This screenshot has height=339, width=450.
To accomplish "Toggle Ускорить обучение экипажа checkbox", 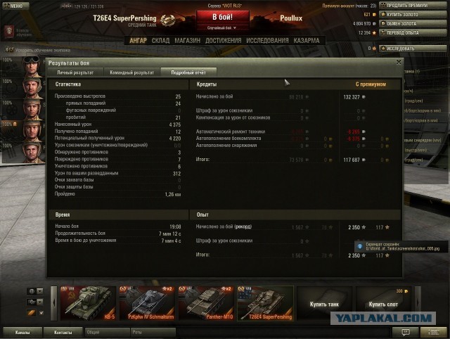I will point(9,50).
